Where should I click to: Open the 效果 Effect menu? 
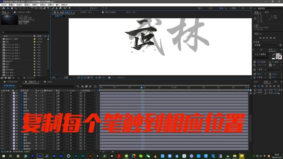pos(35,5)
